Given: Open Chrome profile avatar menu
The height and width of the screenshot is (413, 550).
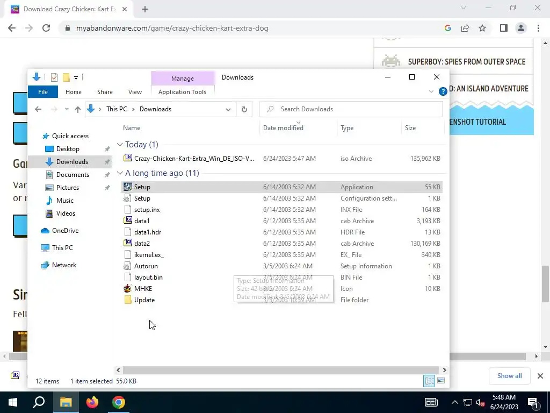Looking at the screenshot, I should tap(521, 28).
